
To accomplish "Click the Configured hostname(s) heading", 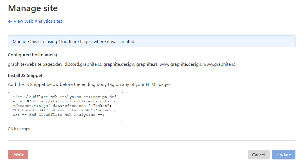I will (x=33, y=55).
